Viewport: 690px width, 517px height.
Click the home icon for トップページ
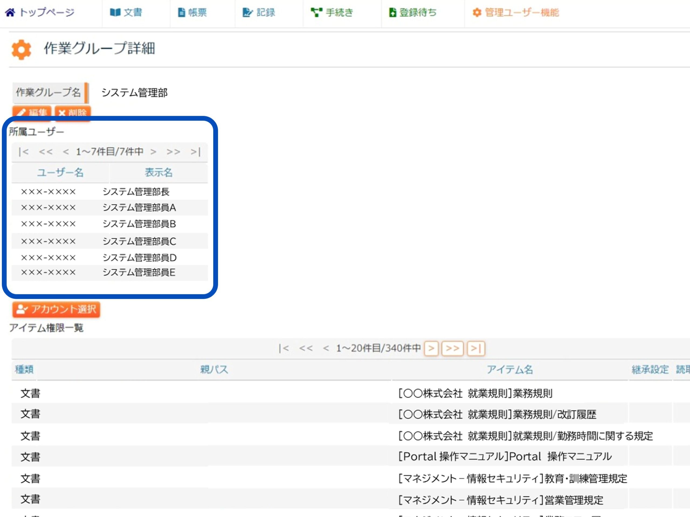point(10,12)
